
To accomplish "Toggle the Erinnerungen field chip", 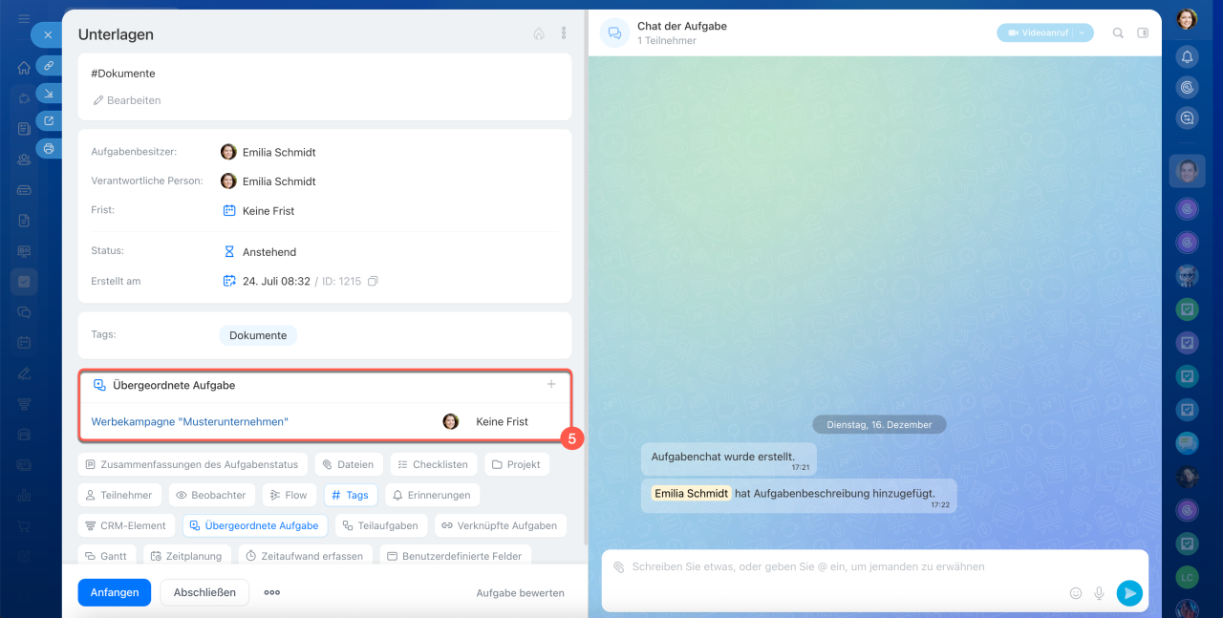I will click(432, 495).
